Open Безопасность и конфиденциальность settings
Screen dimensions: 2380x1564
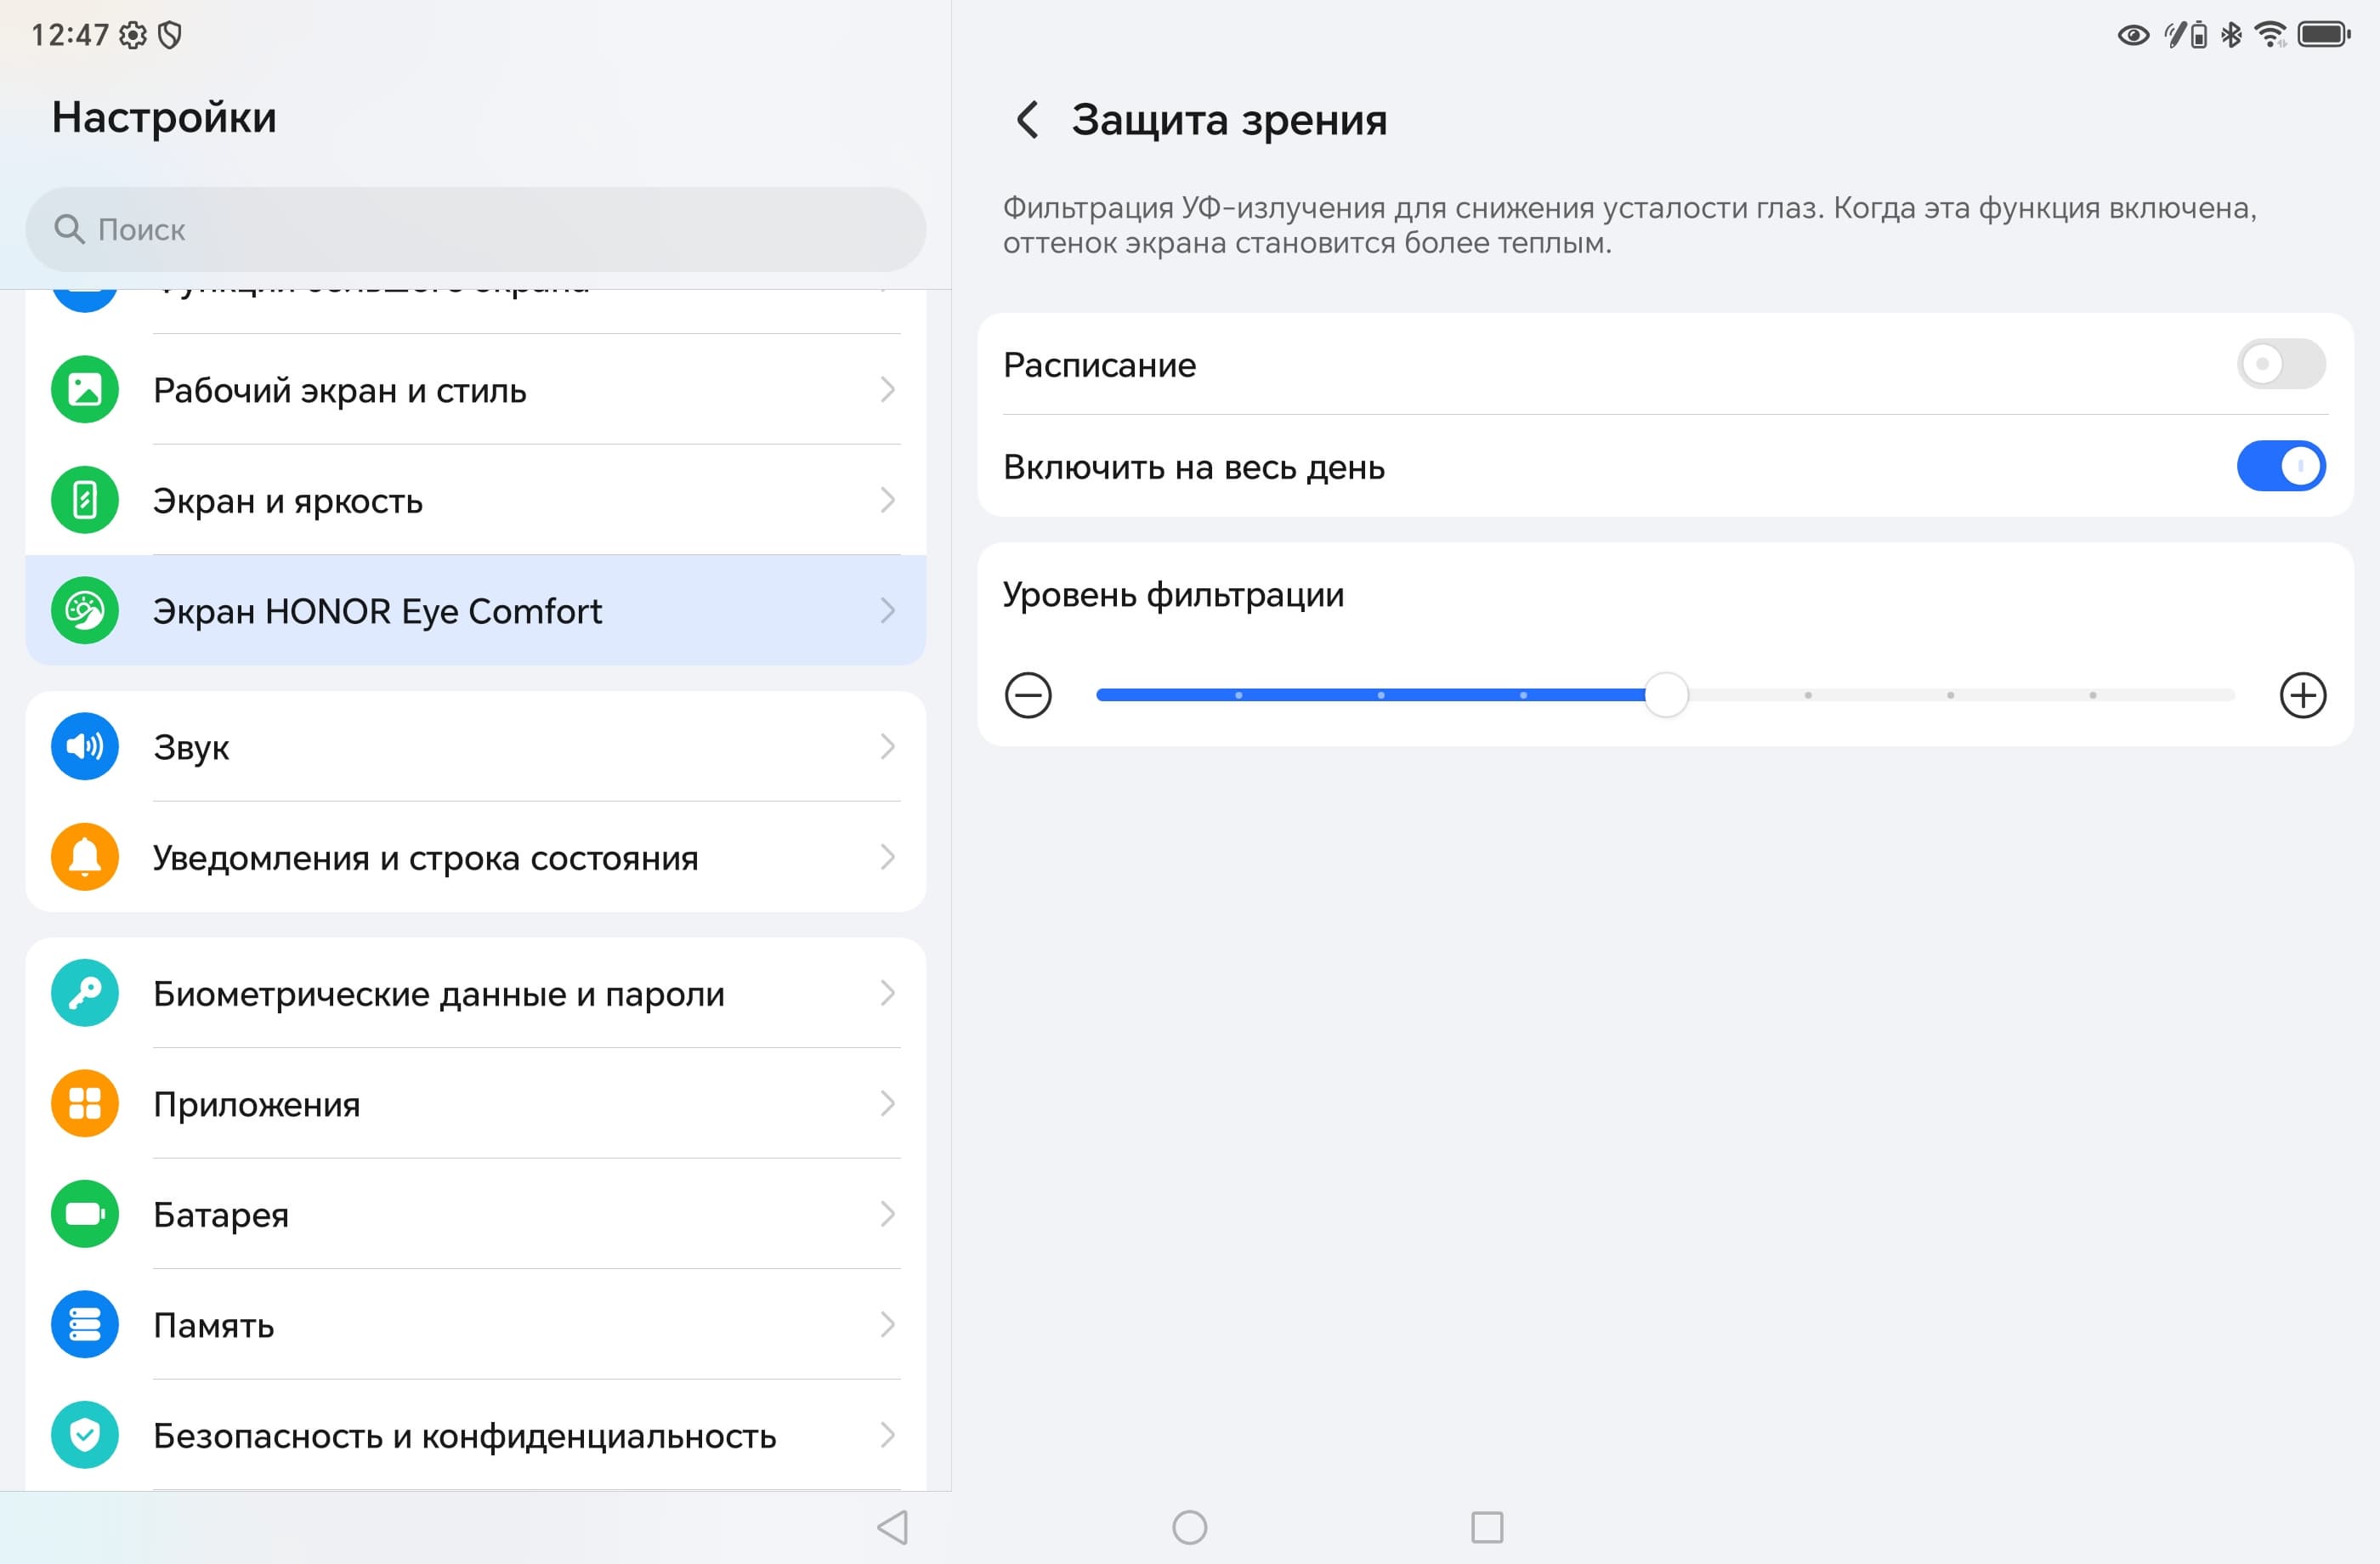pyautogui.click(x=465, y=1435)
